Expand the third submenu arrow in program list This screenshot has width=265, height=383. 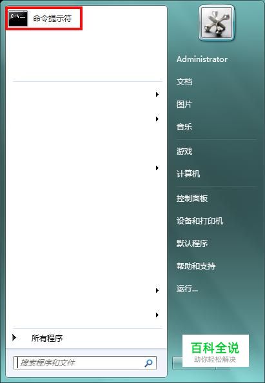point(157,168)
